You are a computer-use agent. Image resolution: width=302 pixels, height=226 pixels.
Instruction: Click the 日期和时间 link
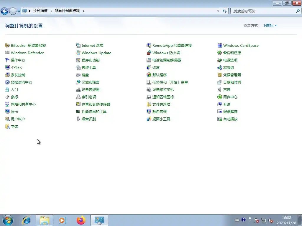pos(232,82)
